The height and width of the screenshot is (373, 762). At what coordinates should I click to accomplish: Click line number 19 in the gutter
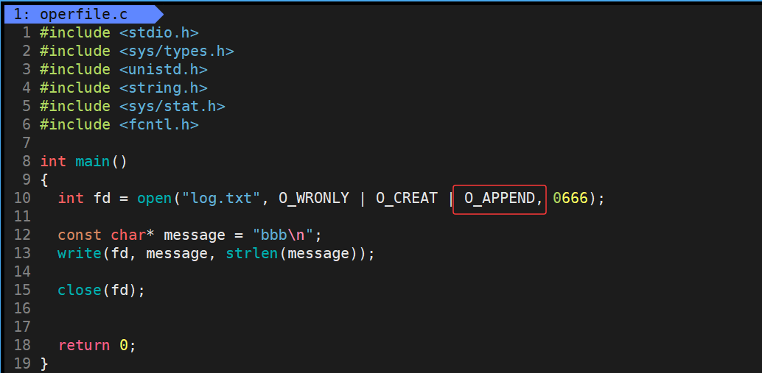click(22, 363)
